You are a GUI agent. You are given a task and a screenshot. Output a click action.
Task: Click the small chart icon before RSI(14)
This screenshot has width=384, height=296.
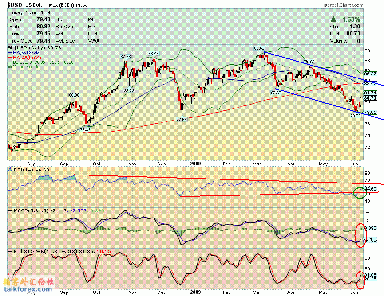11,170
